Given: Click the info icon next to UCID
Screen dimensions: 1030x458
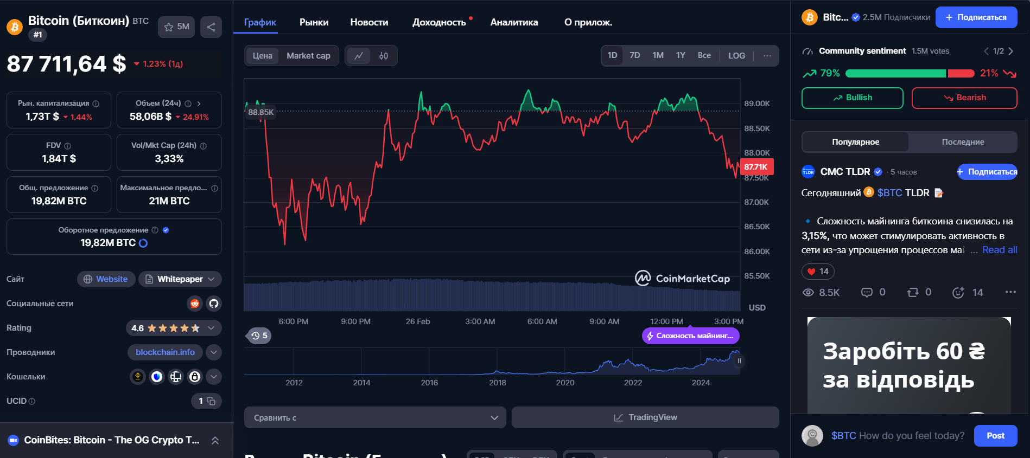Looking at the screenshot, I should tap(32, 402).
